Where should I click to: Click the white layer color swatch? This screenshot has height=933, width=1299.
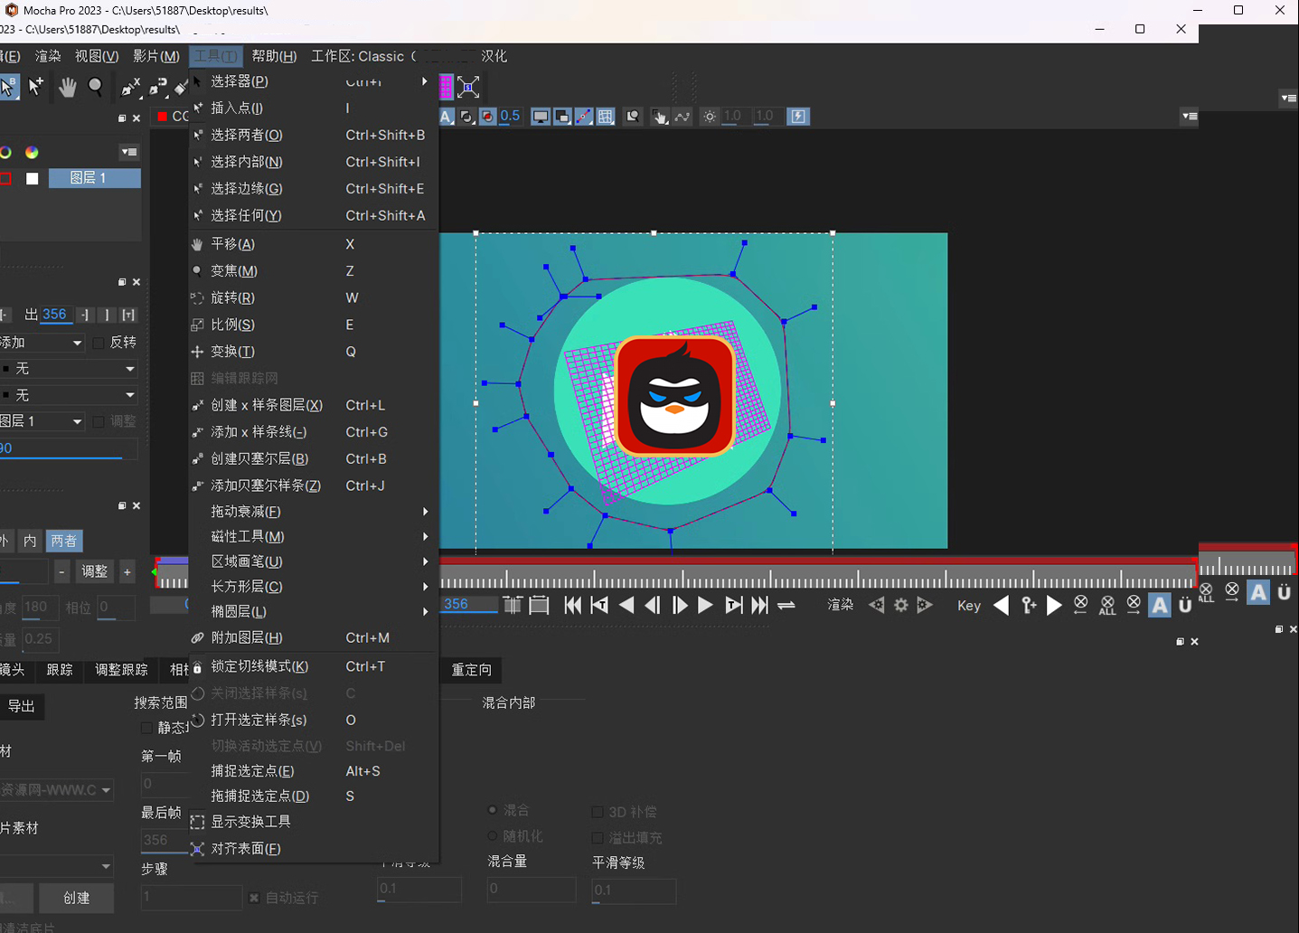33,178
